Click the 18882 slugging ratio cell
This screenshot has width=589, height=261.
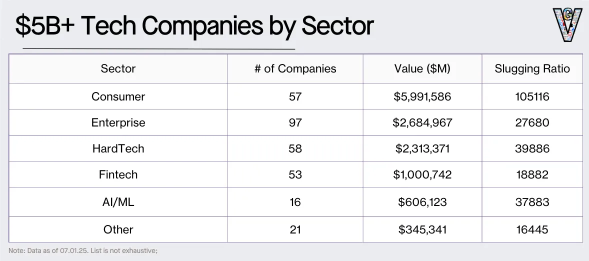pyautogui.click(x=532, y=174)
